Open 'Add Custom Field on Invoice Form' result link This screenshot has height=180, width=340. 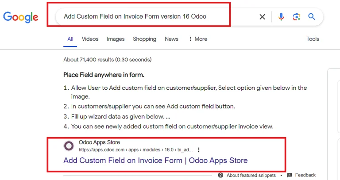(155, 161)
